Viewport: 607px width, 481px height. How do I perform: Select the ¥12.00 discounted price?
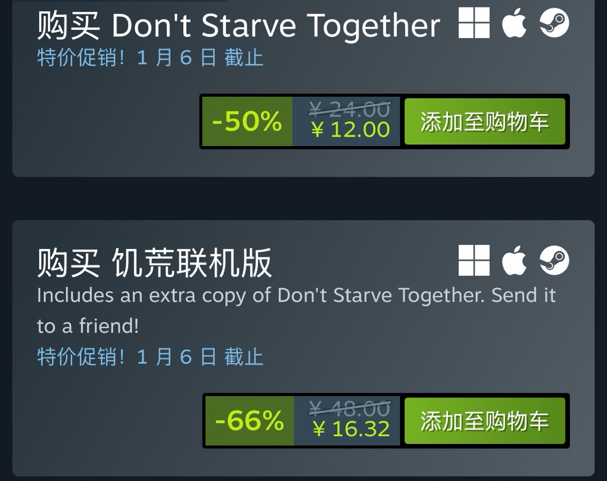pyautogui.click(x=350, y=130)
